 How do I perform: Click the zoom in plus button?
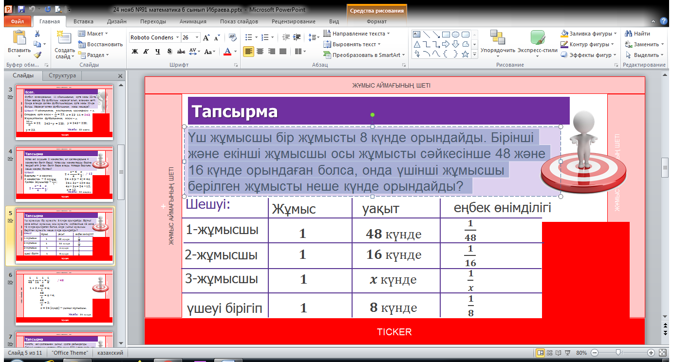(651, 353)
